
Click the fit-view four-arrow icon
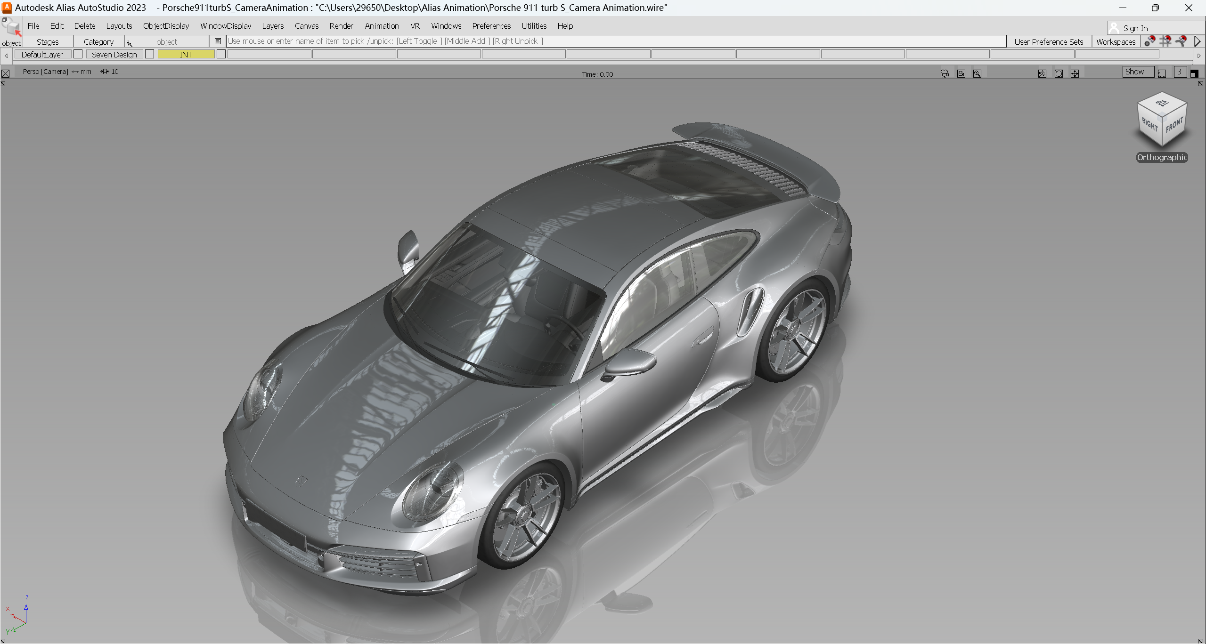[x=1075, y=73]
